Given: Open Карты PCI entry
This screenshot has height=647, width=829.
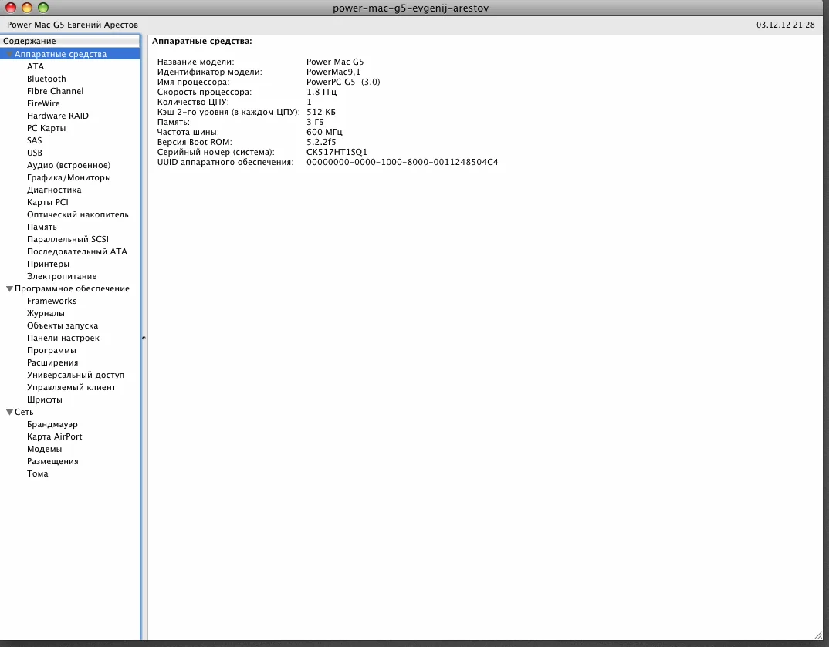Looking at the screenshot, I should click(x=48, y=202).
